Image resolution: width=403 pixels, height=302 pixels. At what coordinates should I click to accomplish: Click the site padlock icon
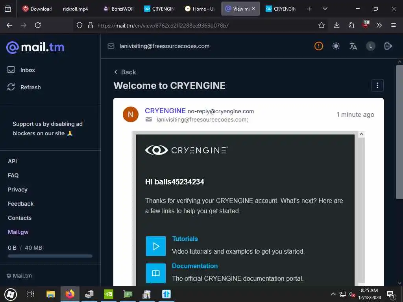(90, 25)
